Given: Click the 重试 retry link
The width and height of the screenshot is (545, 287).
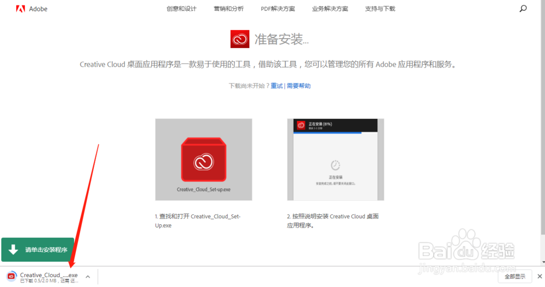Looking at the screenshot, I should (x=277, y=86).
